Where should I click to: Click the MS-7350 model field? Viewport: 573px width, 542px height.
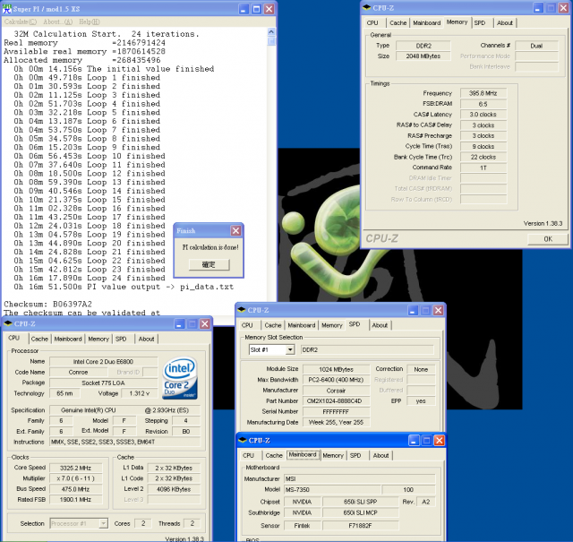pyautogui.click(x=332, y=489)
